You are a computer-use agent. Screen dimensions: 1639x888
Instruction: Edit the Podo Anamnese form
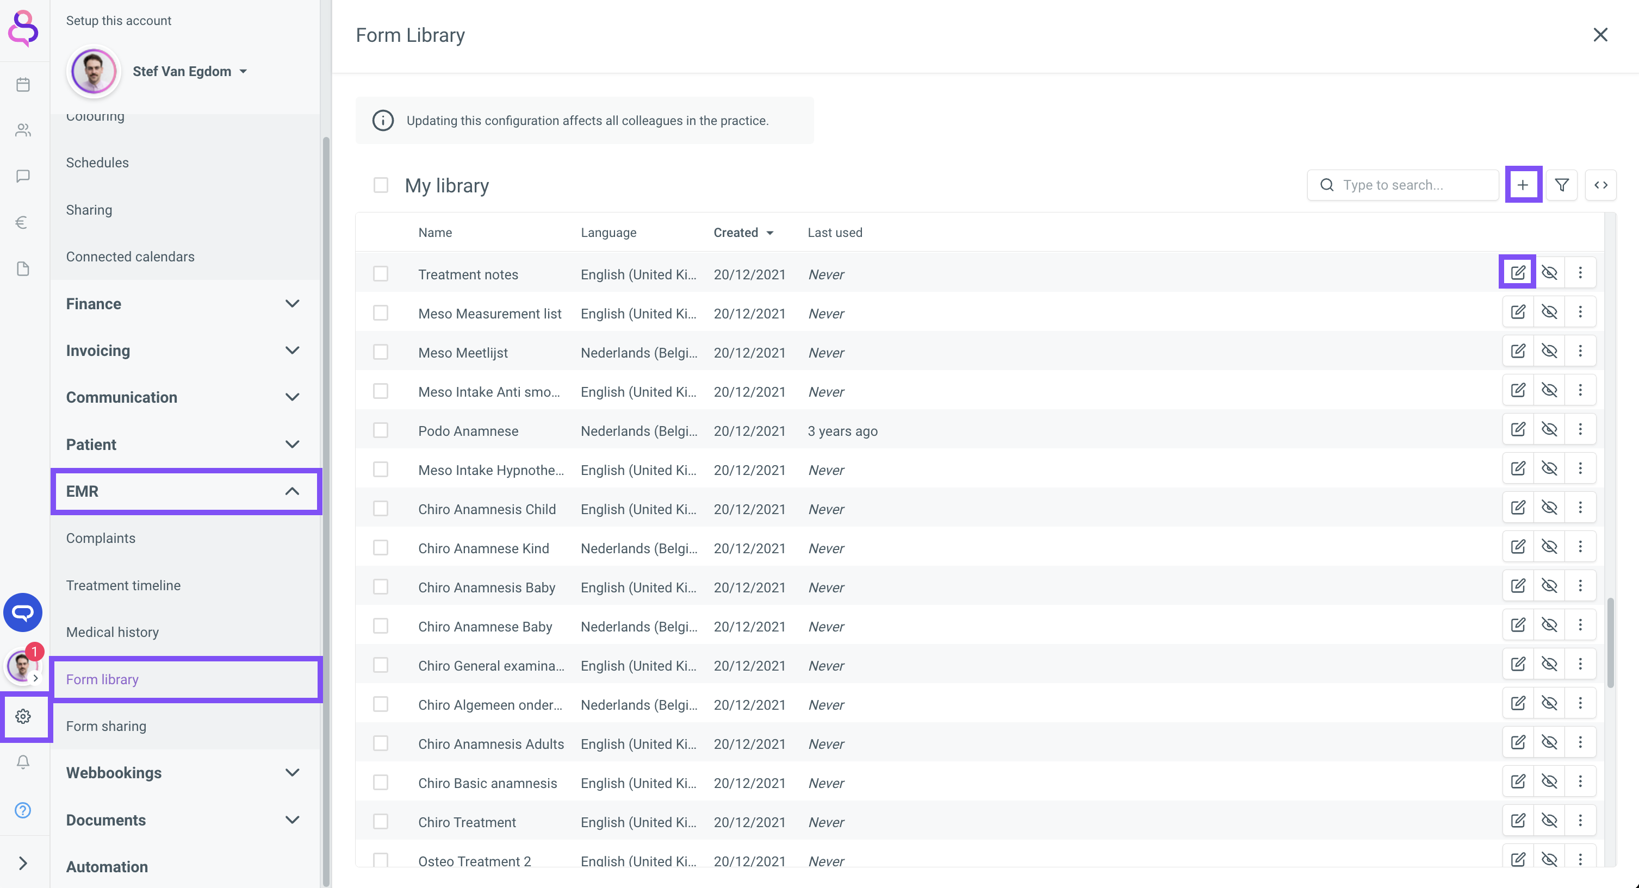[1518, 429]
